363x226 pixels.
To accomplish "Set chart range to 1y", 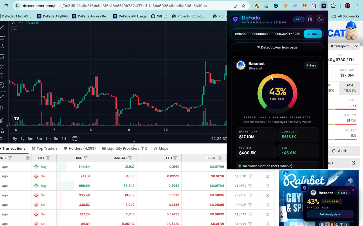I will pyautogui.click(x=22, y=139).
